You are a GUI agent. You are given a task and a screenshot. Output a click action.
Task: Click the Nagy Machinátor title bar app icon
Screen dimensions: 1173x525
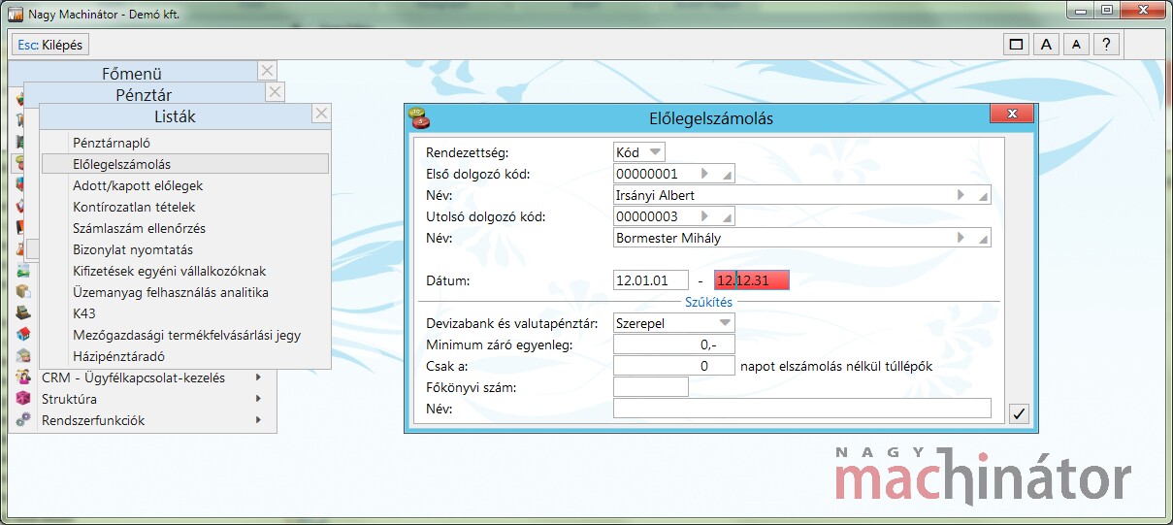coord(15,16)
